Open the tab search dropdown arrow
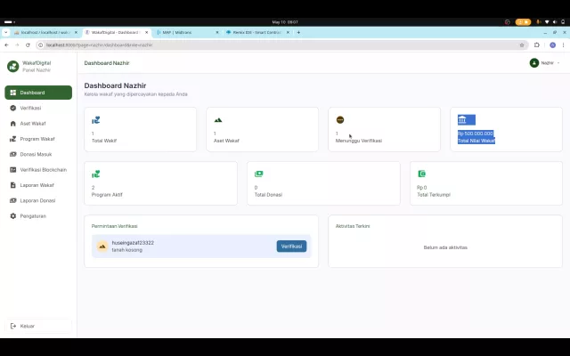The height and width of the screenshot is (356, 570). [x=6, y=32]
